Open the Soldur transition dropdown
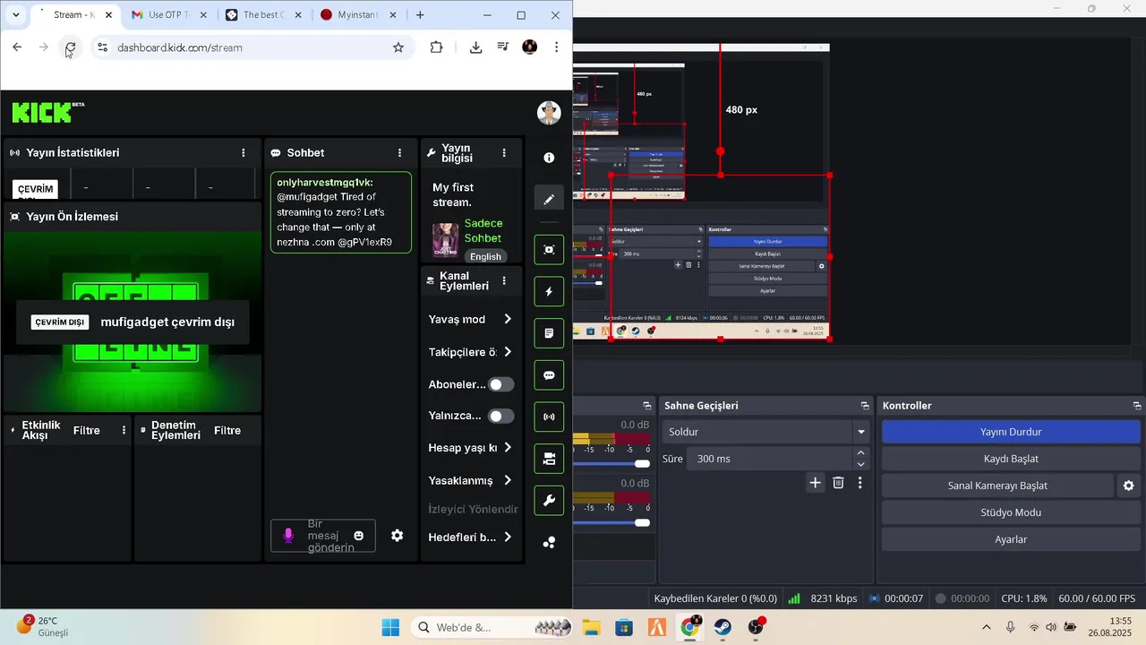Image resolution: width=1146 pixels, height=645 pixels. point(766,432)
